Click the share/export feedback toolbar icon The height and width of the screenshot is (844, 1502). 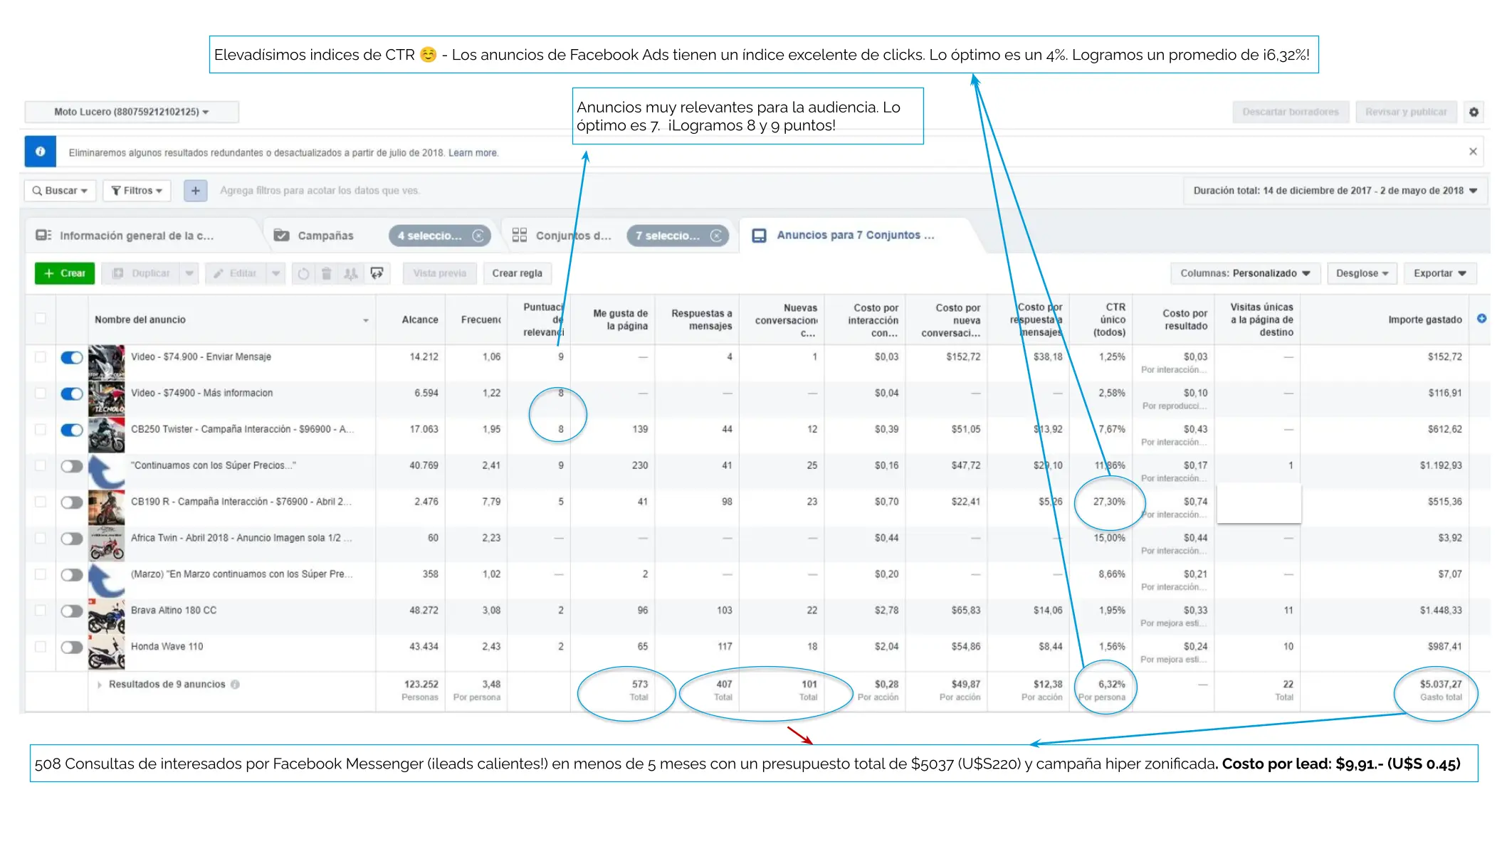(377, 273)
